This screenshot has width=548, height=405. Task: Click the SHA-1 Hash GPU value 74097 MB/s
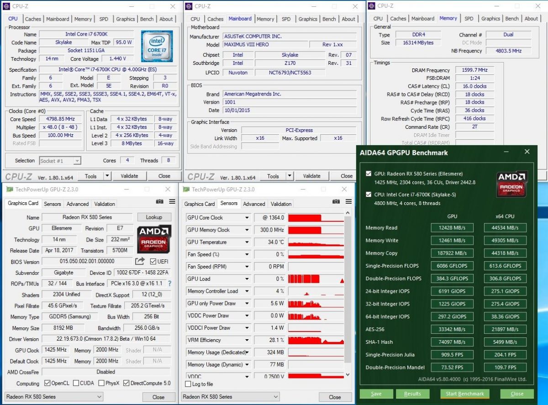[x=452, y=342]
